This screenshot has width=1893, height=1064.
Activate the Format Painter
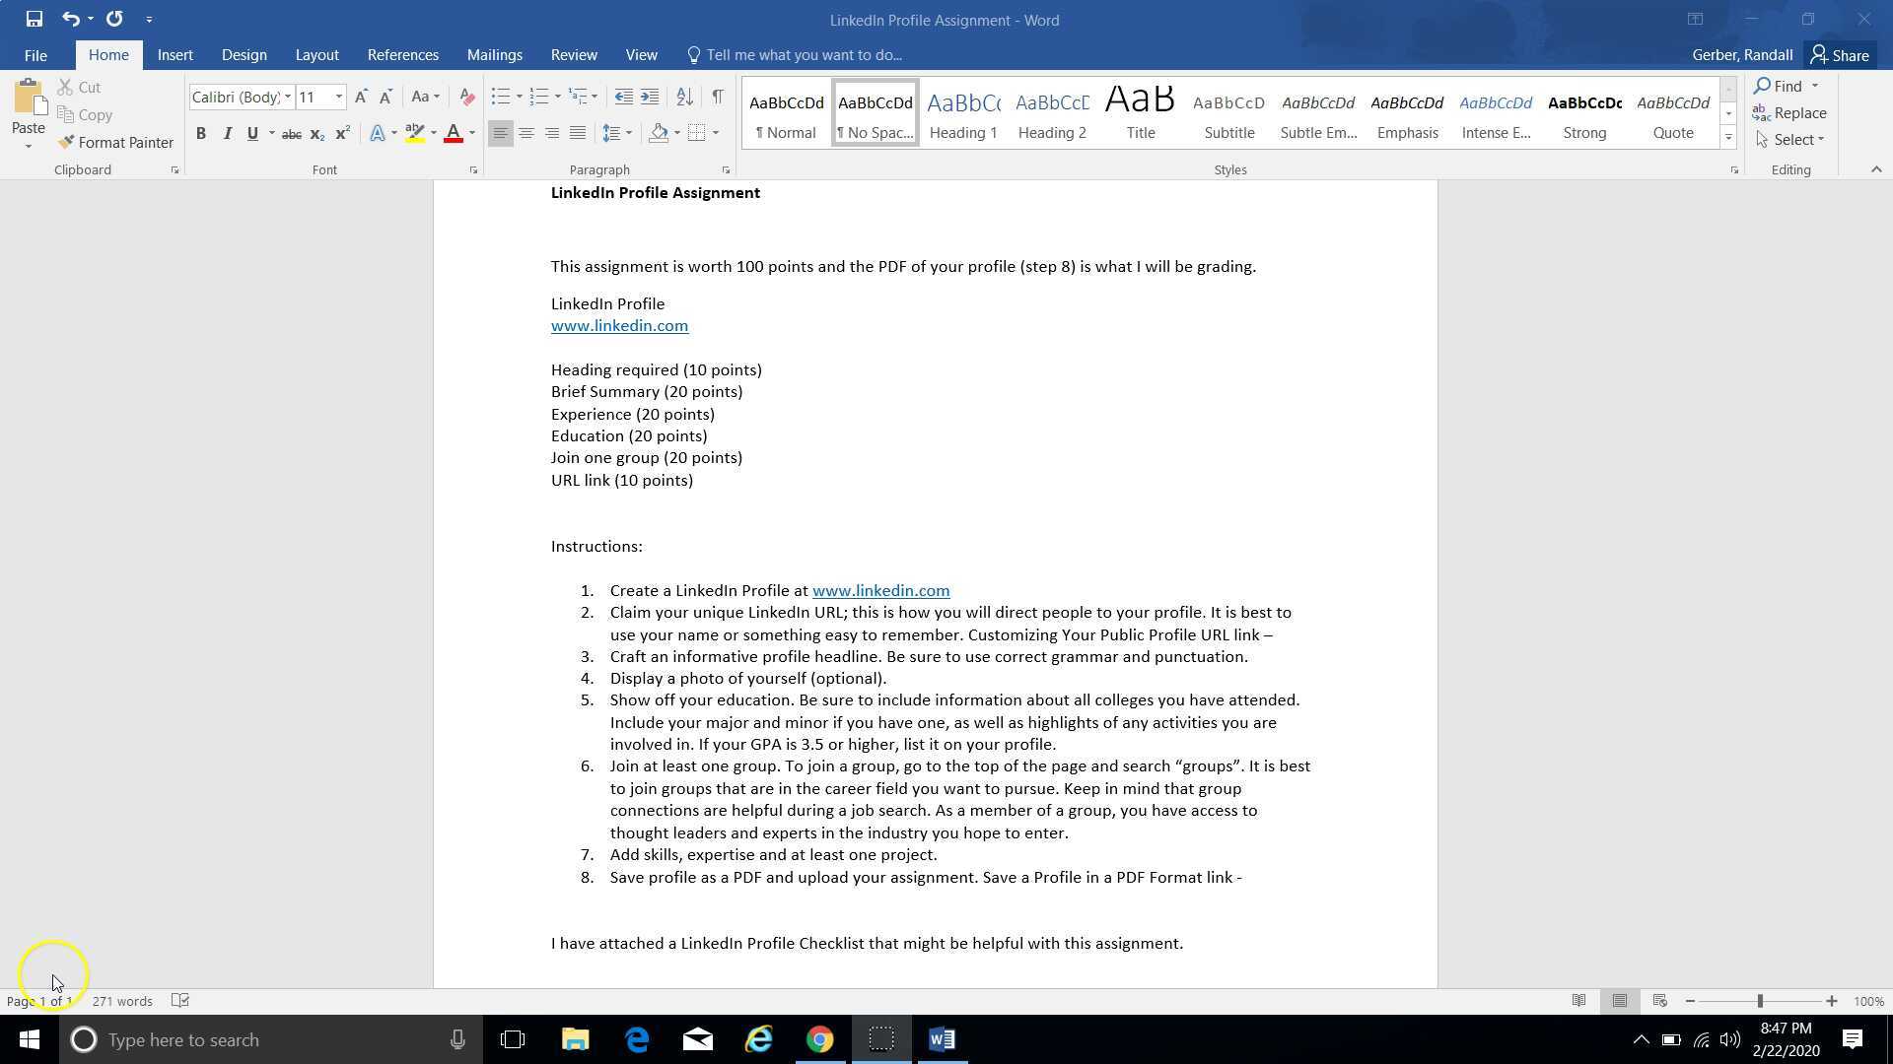coord(115,142)
